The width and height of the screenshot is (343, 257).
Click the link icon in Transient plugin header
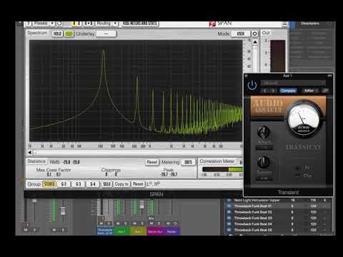click(x=325, y=91)
